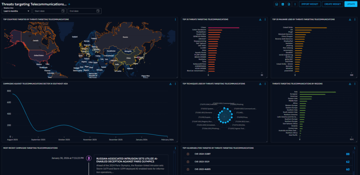Download the Top 20 Malware widget data
The image size is (360, 175).
350,20
